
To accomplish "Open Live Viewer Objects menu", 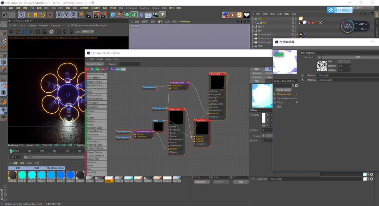I will click(x=32, y=25).
